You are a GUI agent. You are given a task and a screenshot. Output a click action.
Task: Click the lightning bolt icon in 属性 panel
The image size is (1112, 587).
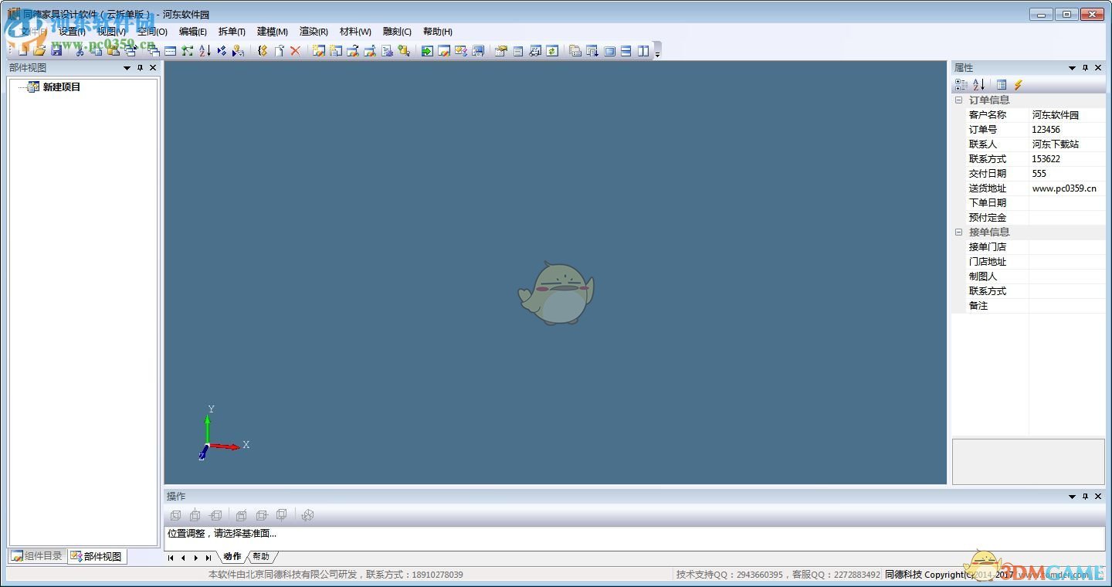point(1019,85)
